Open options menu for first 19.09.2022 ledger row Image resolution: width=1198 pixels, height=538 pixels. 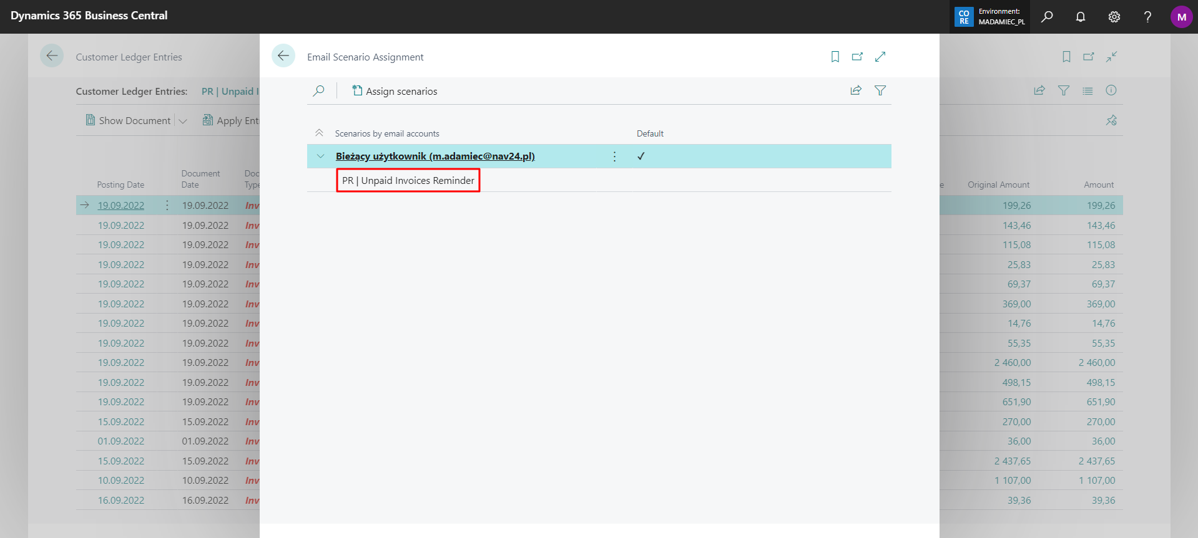[x=167, y=205]
